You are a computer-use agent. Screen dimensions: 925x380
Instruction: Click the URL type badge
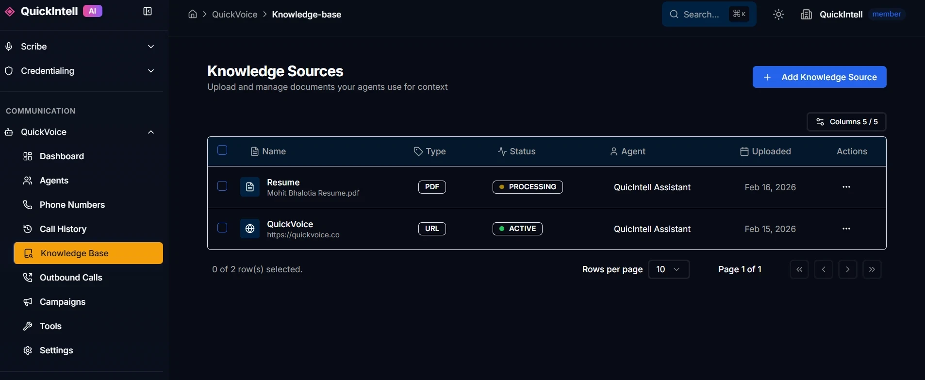point(432,229)
